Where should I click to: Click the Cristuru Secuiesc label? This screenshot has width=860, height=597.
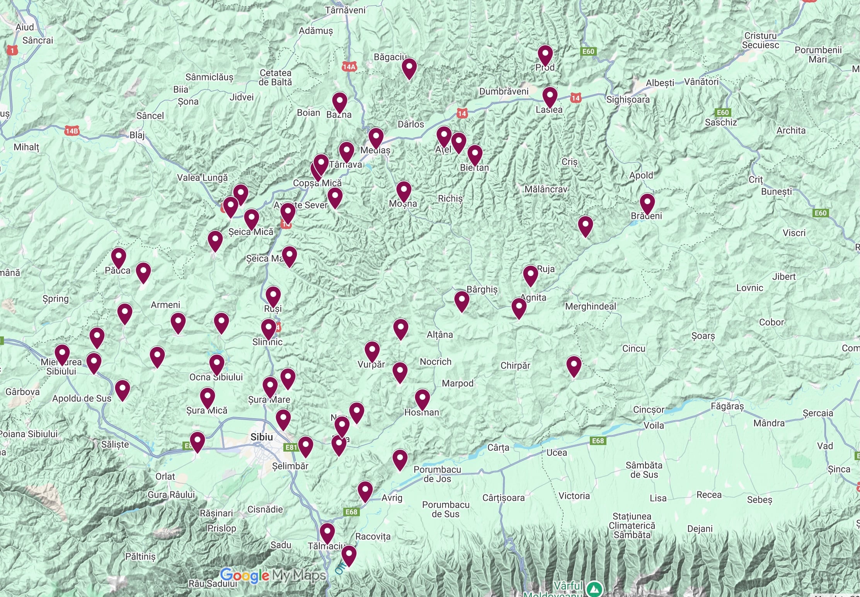(x=760, y=41)
